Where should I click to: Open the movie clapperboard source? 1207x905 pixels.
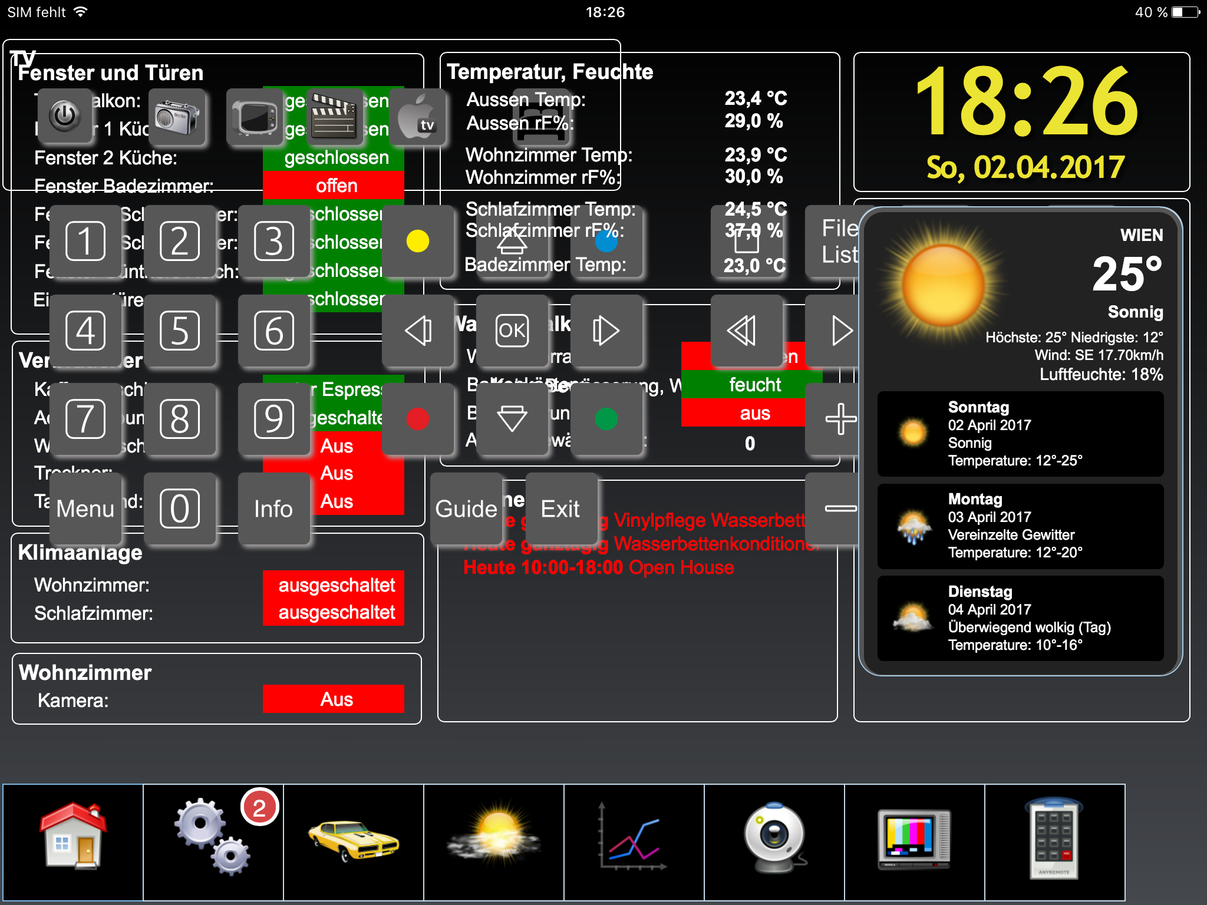(x=334, y=117)
